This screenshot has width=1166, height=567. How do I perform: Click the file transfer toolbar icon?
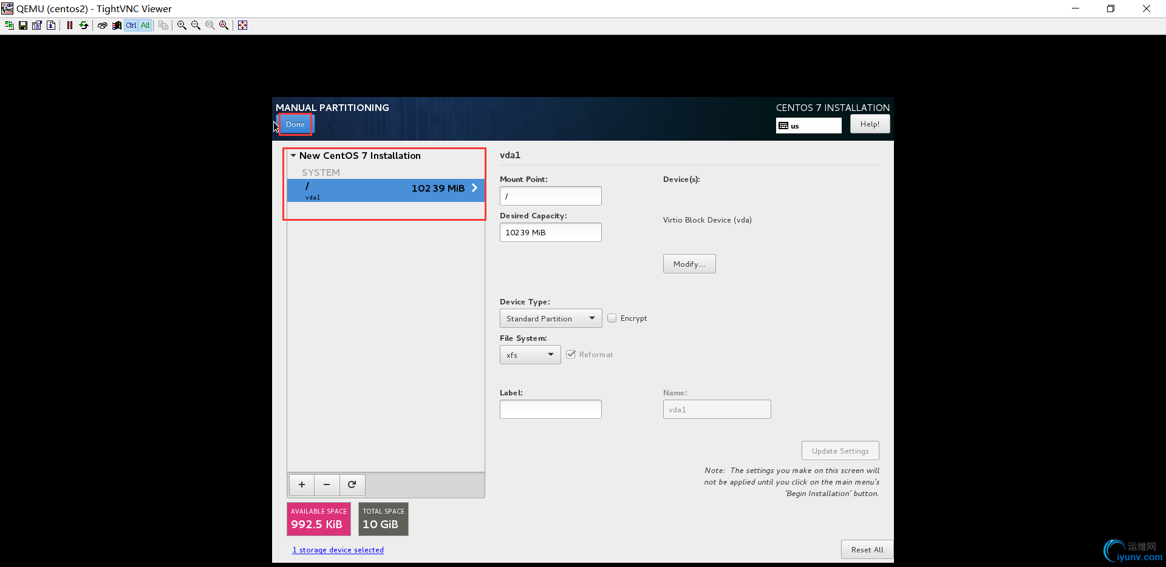pyautogui.click(x=163, y=25)
